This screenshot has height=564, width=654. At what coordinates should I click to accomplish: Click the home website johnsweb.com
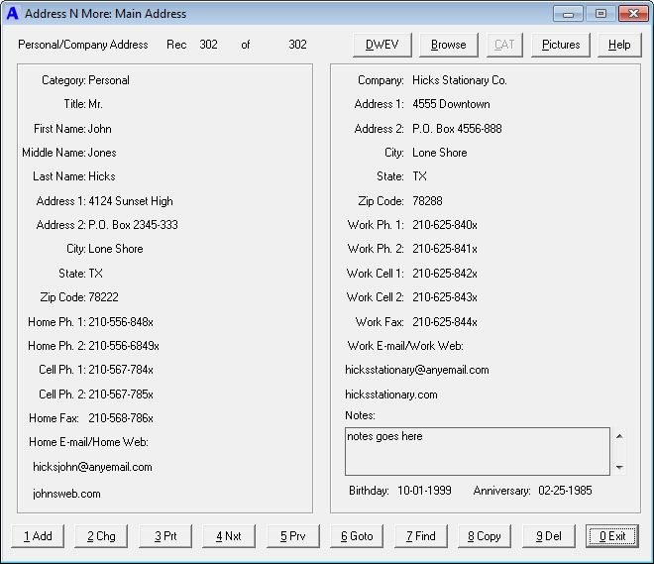click(x=66, y=493)
